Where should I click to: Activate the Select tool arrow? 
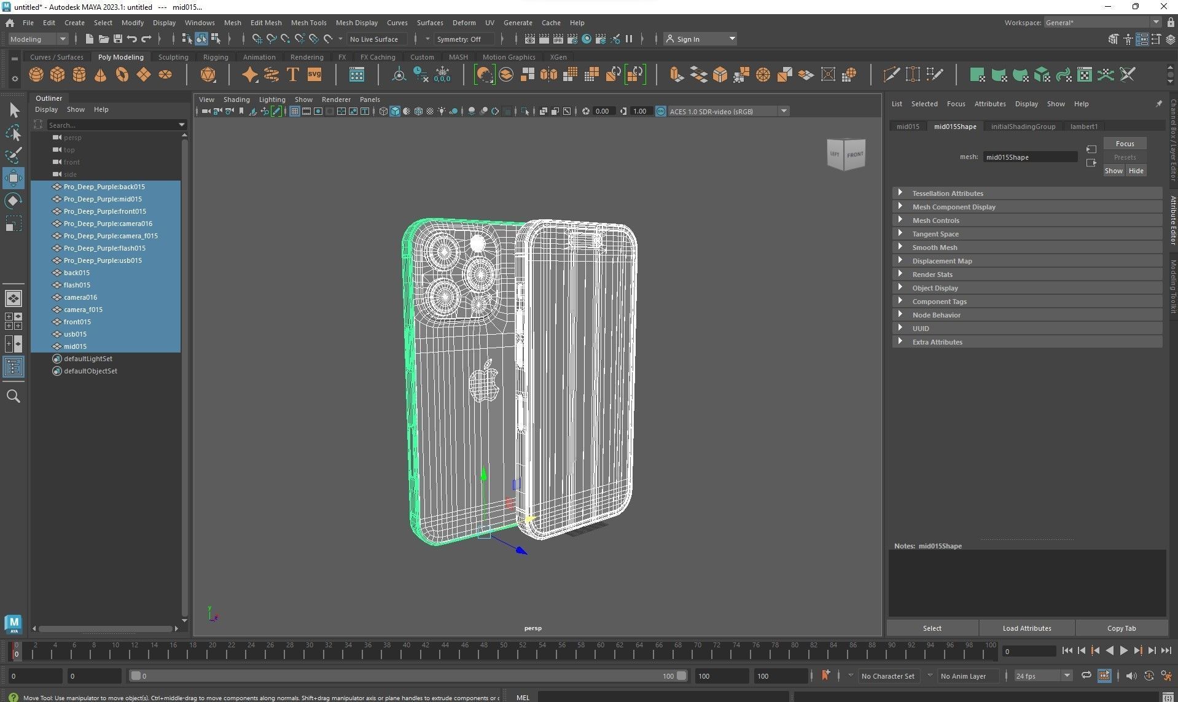coord(14,111)
